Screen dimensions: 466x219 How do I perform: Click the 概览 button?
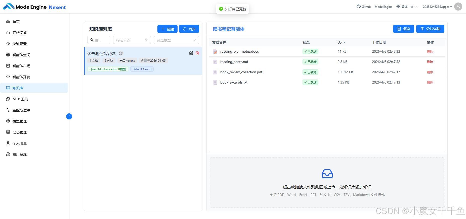(x=404, y=29)
